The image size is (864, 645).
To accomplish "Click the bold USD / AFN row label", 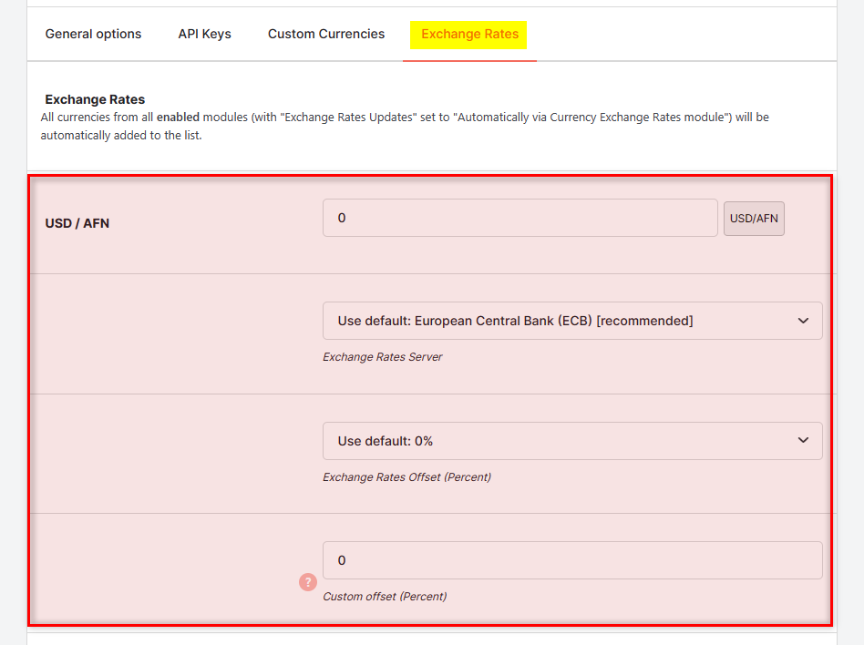I will tap(77, 223).
